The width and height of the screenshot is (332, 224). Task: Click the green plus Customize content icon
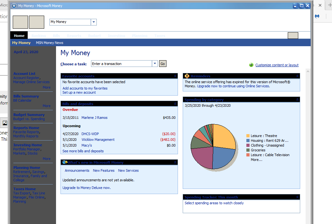(251, 65)
